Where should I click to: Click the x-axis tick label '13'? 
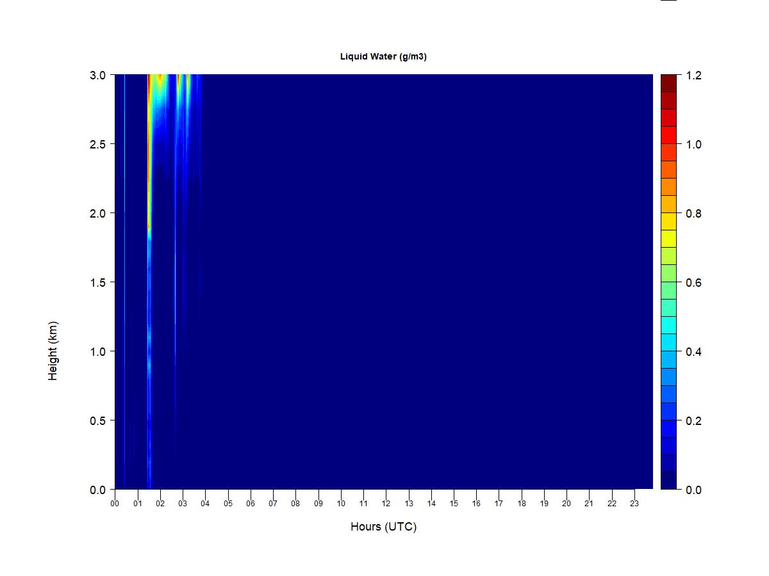click(x=409, y=504)
